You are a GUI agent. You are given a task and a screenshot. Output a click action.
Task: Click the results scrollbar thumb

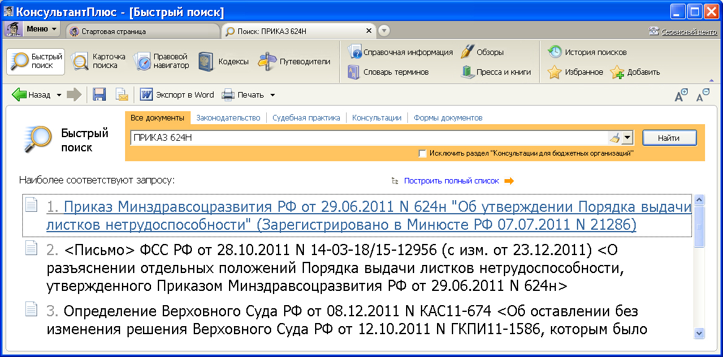699,226
